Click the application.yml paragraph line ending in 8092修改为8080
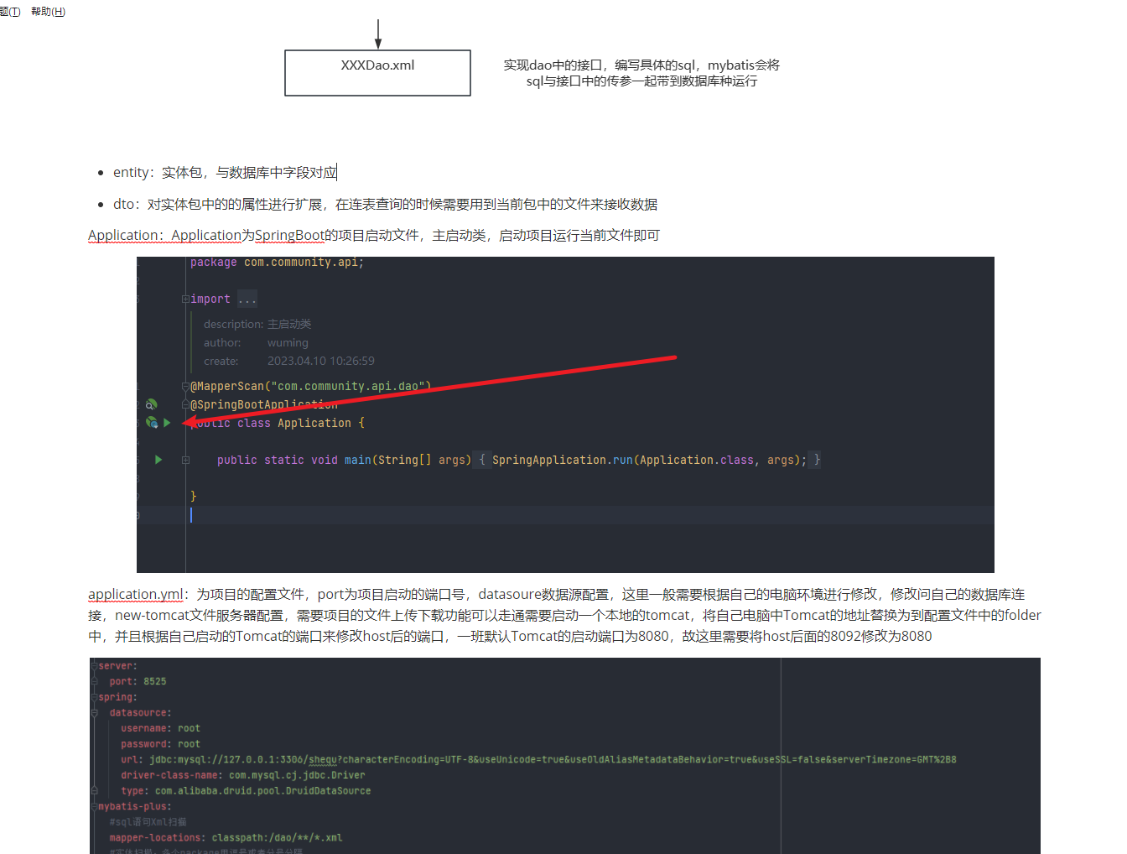This screenshot has height=854, width=1127. (x=510, y=637)
